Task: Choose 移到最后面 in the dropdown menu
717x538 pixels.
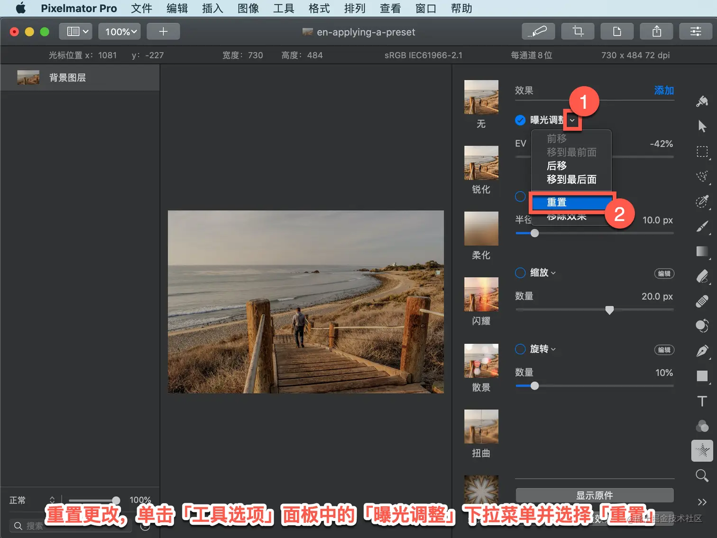Action: coord(572,179)
